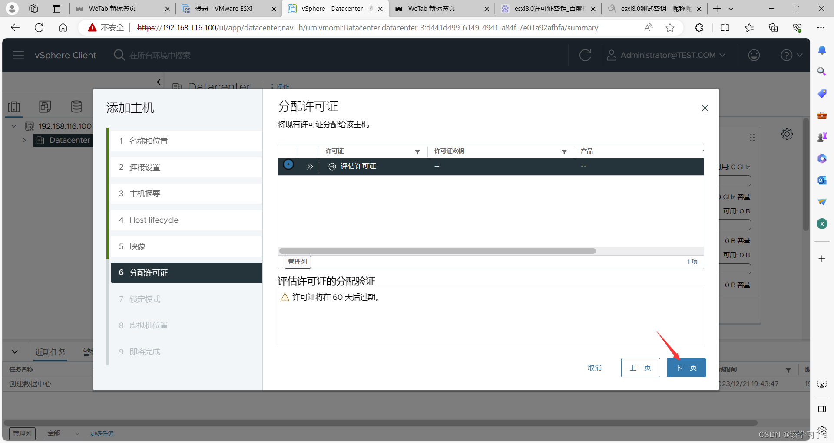Click browser back arrow
Viewport: 834px width, 443px height.
[15, 28]
